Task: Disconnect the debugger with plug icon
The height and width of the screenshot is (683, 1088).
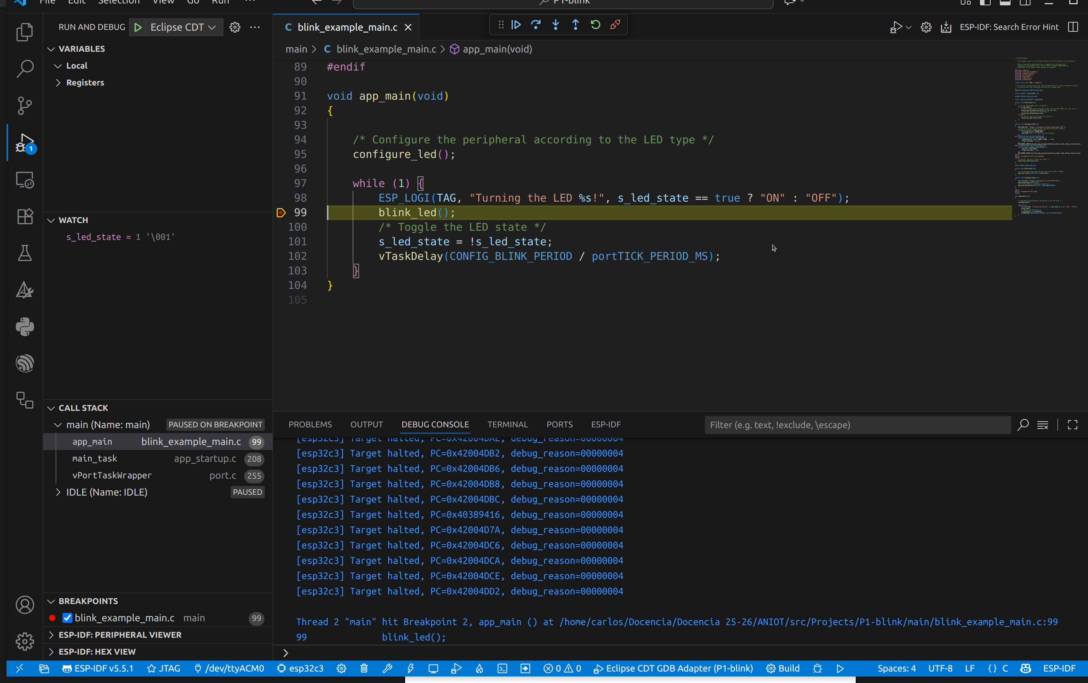Action: [x=615, y=25]
